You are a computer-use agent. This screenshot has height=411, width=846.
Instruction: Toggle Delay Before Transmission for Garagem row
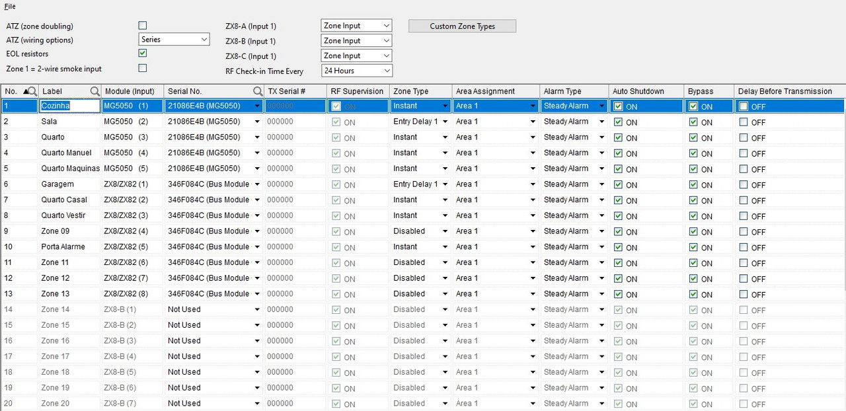744,185
